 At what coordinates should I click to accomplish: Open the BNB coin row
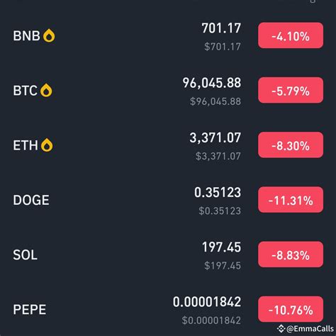(168, 35)
